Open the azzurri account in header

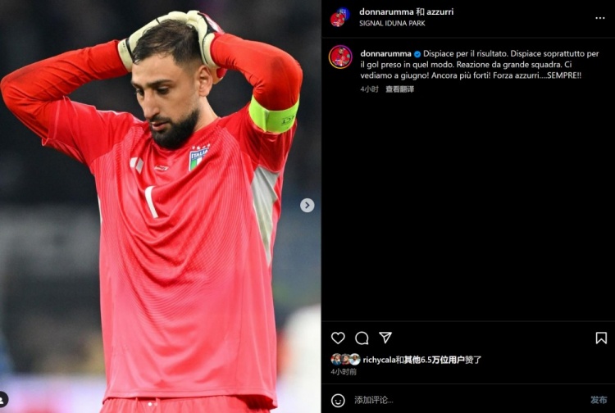pos(440,11)
